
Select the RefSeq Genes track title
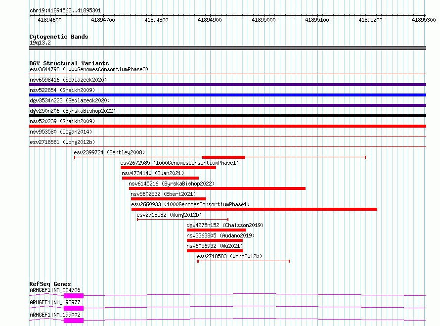pos(50,284)
